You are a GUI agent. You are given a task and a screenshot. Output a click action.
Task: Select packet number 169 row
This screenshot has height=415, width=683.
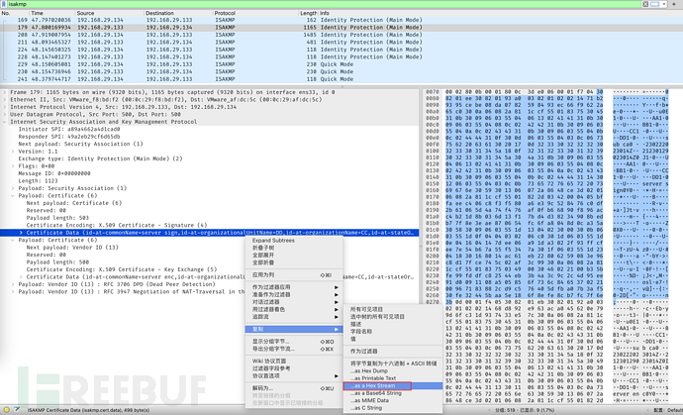click(x=341, y=20)
